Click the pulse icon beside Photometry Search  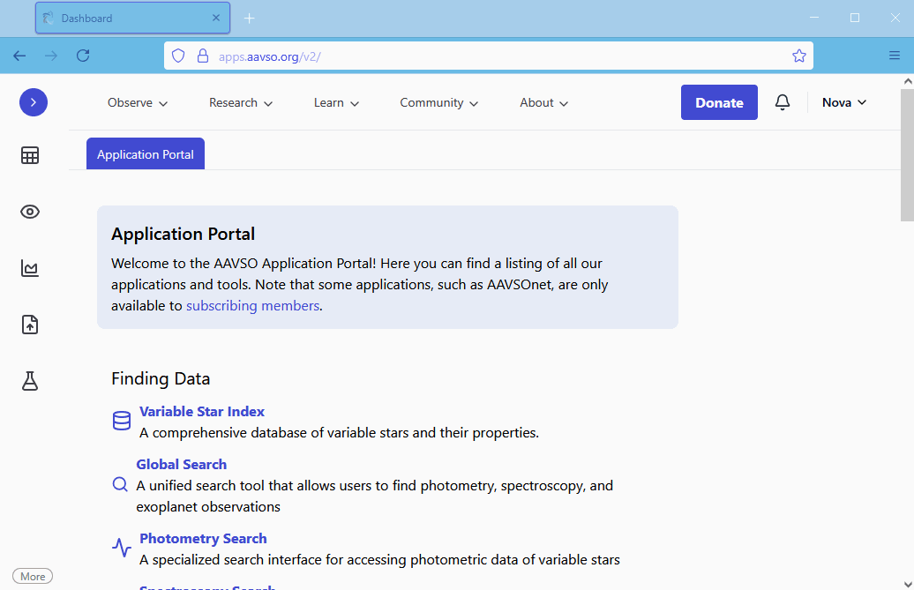tap(121, 548)
